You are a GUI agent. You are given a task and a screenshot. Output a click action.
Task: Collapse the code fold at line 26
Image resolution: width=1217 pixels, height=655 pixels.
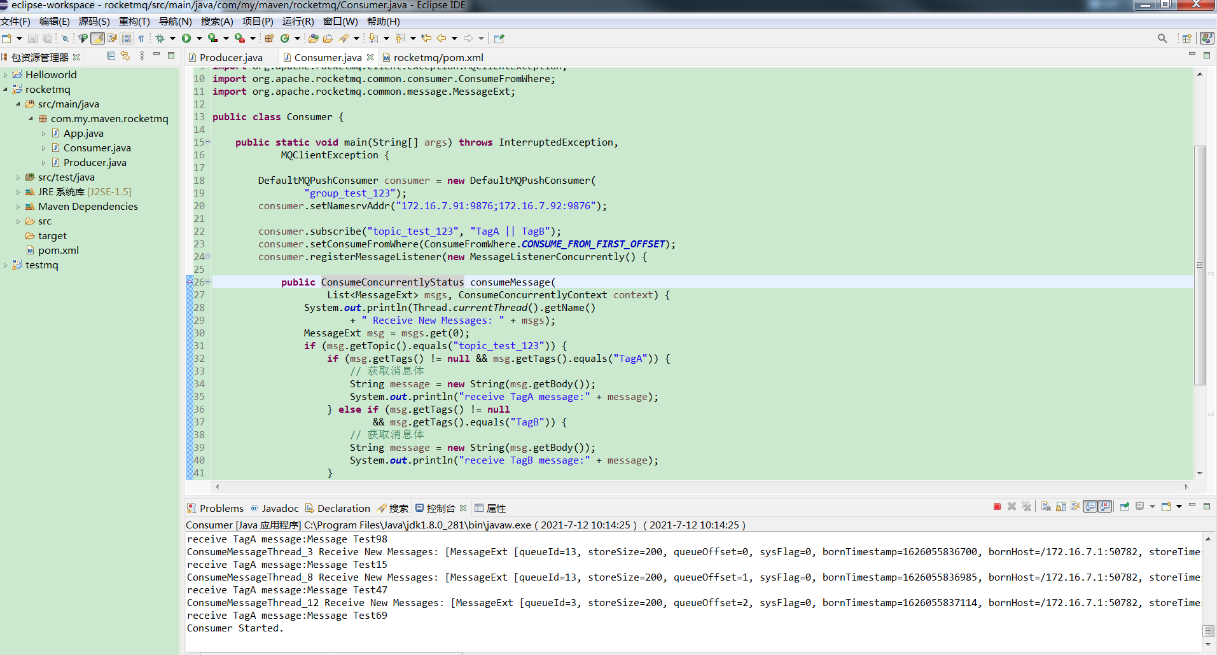click(207, 282)
